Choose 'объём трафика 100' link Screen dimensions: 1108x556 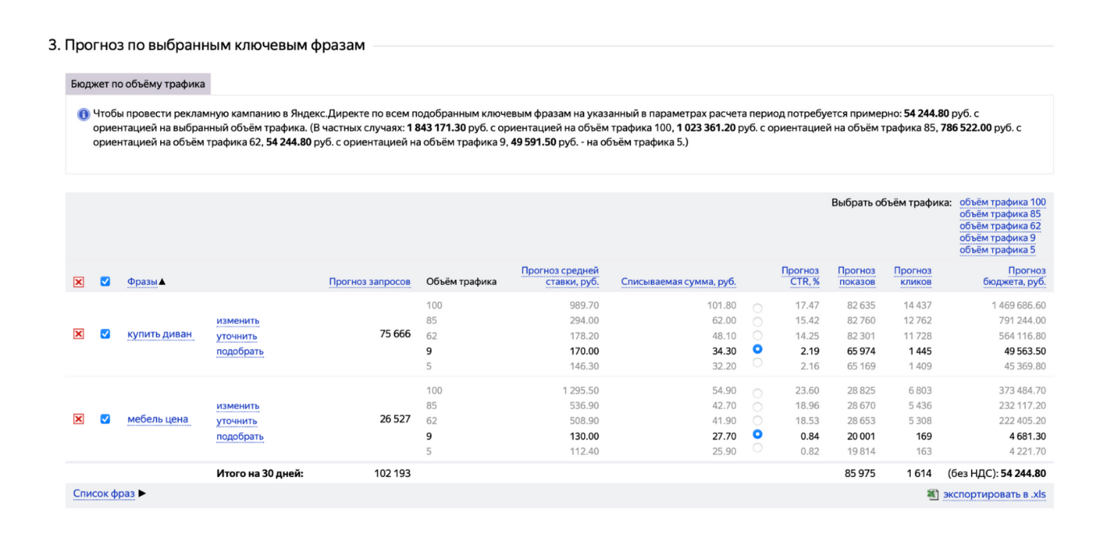click(1003, 202)
